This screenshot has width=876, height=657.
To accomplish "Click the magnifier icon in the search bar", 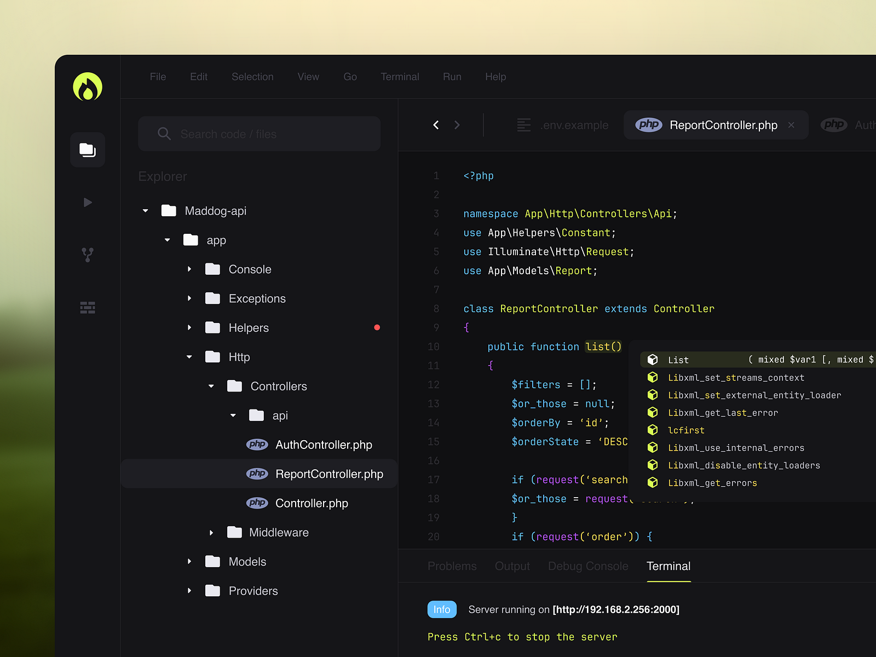I will [x=164, y=134].
